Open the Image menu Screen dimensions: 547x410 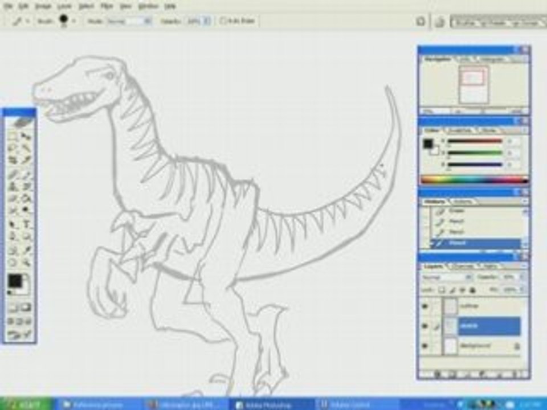pos(43,6)
